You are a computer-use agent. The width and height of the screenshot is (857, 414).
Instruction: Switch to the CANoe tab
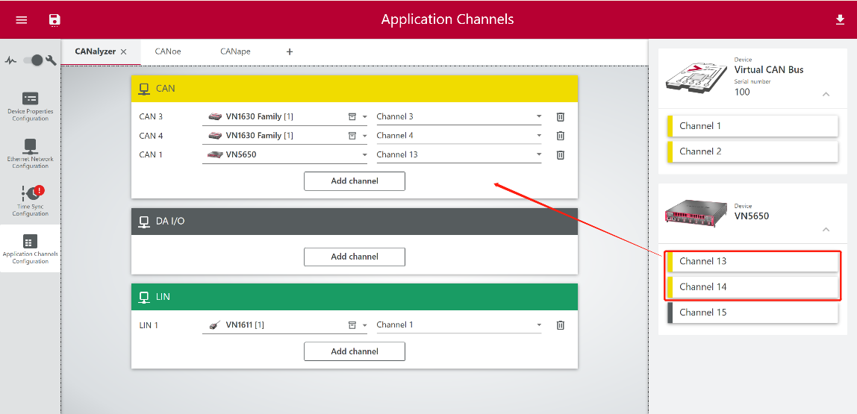tap(168, 51)
